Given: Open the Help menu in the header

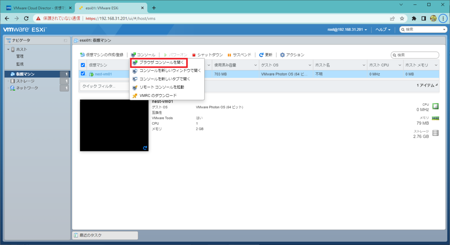Looking at the screenshot, I should click(x=383, y=29).
